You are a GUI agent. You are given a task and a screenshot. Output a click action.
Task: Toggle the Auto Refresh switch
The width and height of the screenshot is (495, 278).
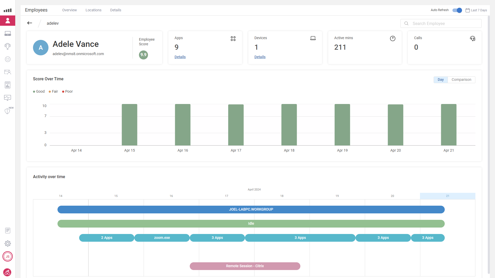point(457,10)
